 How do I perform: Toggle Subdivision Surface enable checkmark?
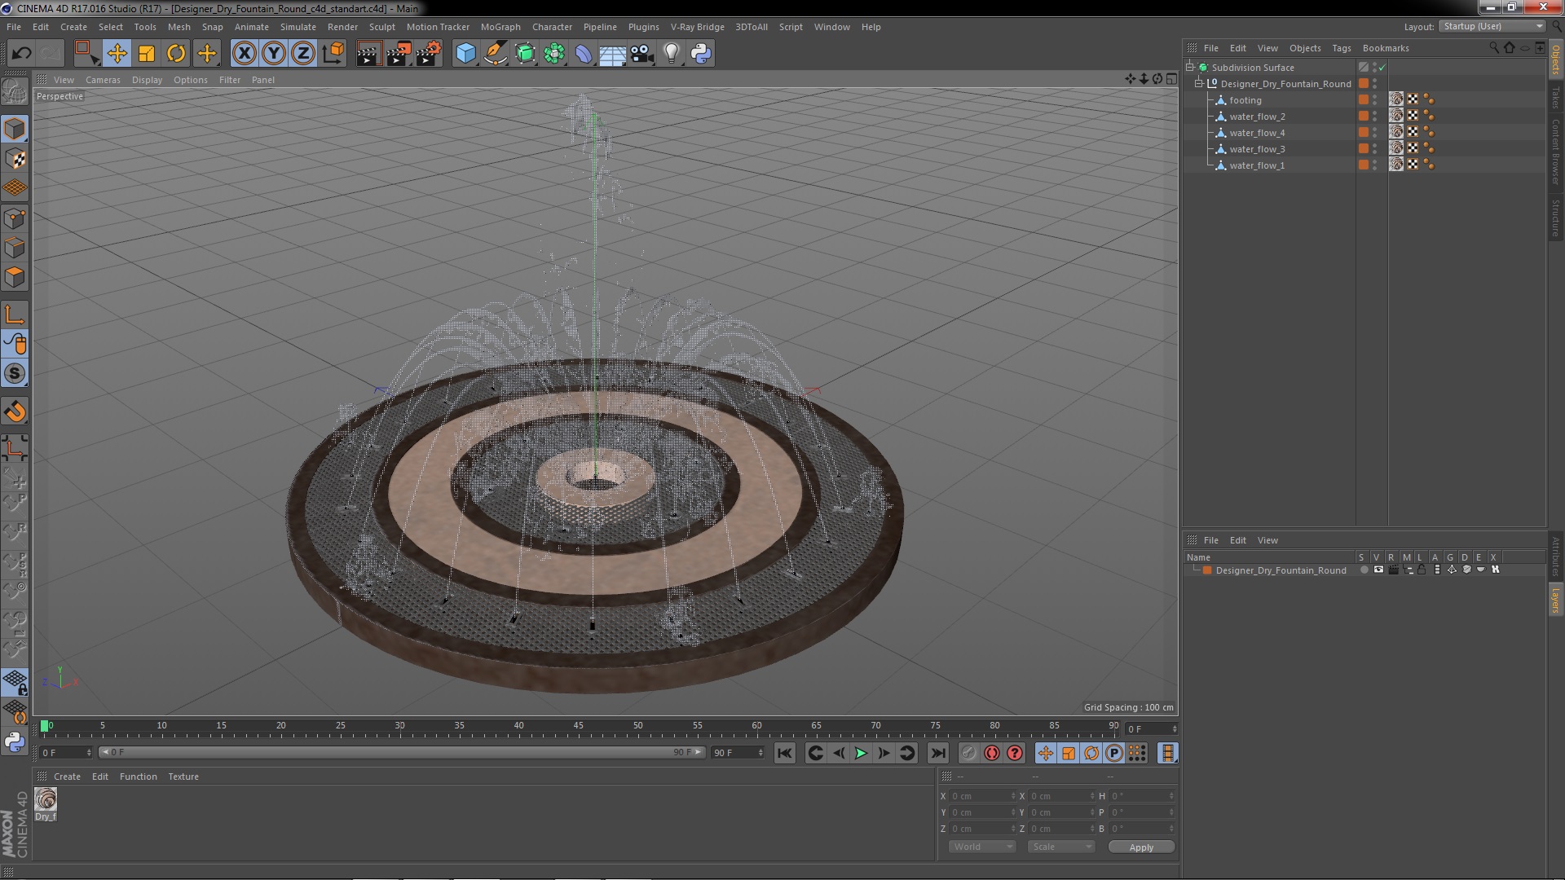click(x=1382, y=68)
